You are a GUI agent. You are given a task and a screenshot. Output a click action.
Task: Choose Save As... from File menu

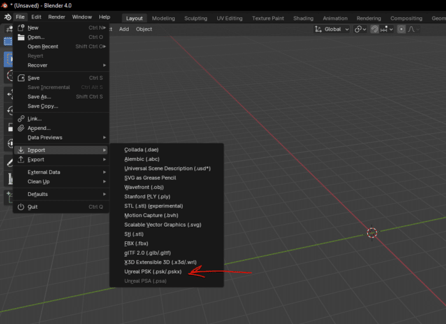point(61,97)
